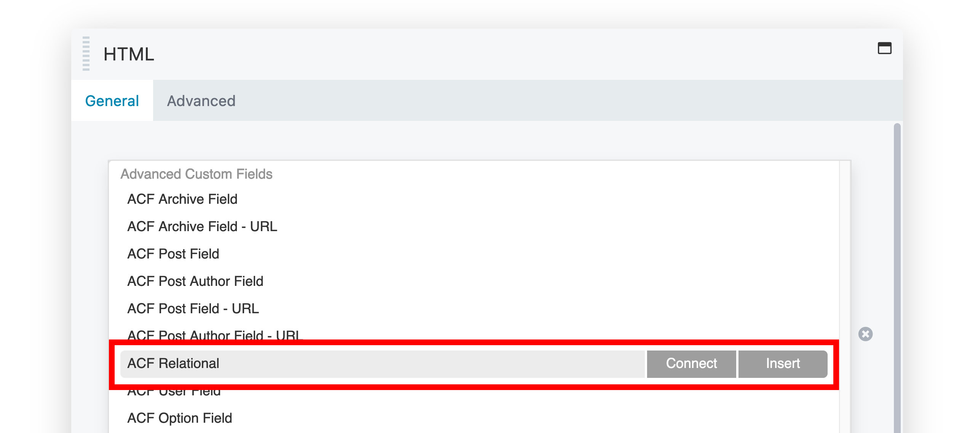Close the field connection popup via the X icon
The height and width of the screenshot is (433, 975).
(865, 334)
